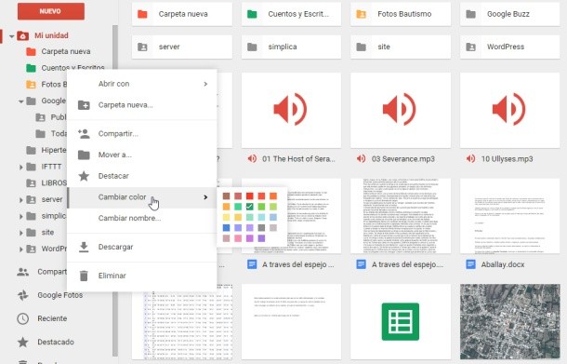Click the Descargar download arrow icon
The height and width of the screenshot is (364, 567).
point(84,247)
